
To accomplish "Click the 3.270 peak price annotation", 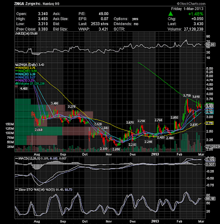I will pos(72,106).
